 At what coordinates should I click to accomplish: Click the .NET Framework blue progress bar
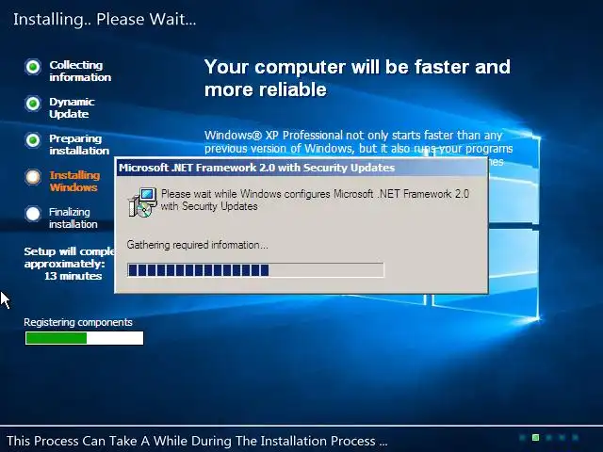tap(255, 270)
